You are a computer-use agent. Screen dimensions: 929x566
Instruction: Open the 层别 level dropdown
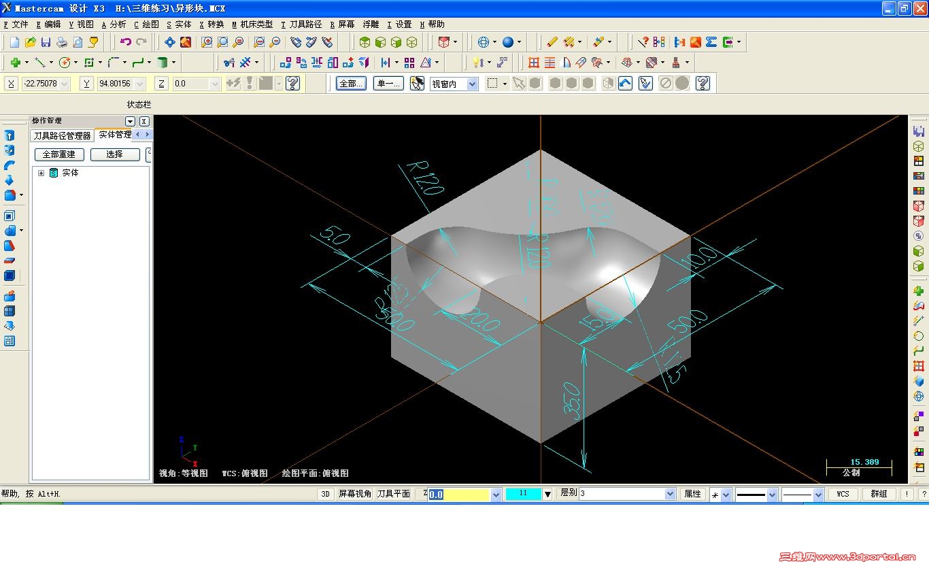(x=670, y=494)
